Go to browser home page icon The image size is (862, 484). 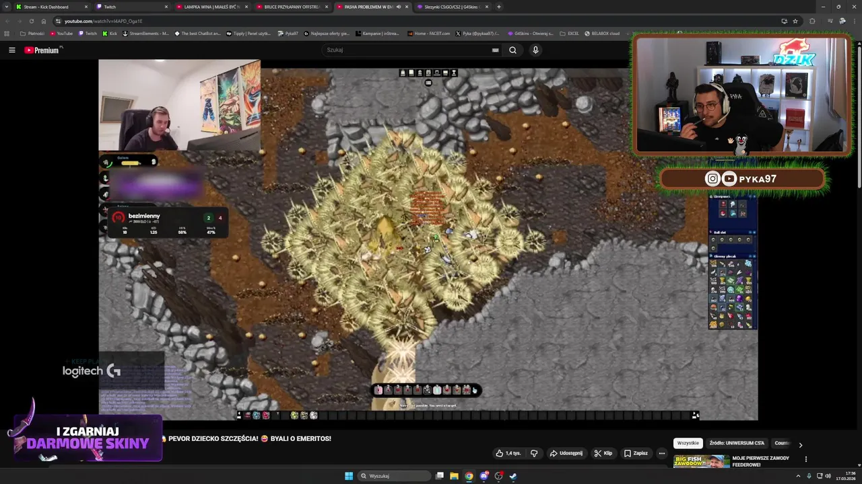[44, 21]
